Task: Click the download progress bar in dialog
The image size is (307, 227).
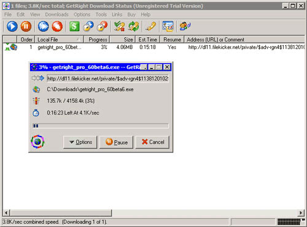Action: (x=101, y=126)
